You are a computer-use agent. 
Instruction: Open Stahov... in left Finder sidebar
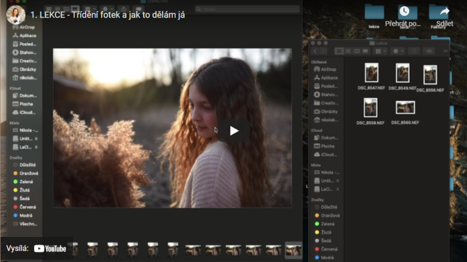click(24, 52)
